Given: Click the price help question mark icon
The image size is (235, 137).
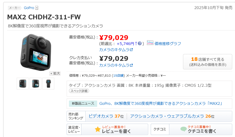Looking at the screenshot, I should point(140,43).
